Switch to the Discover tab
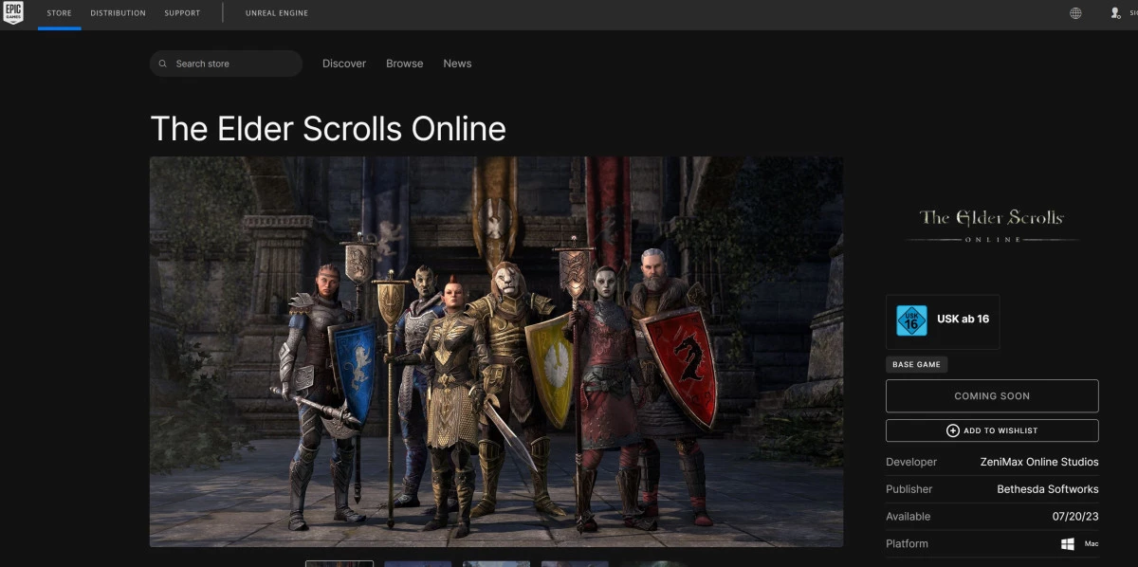 tap(344, 64)
